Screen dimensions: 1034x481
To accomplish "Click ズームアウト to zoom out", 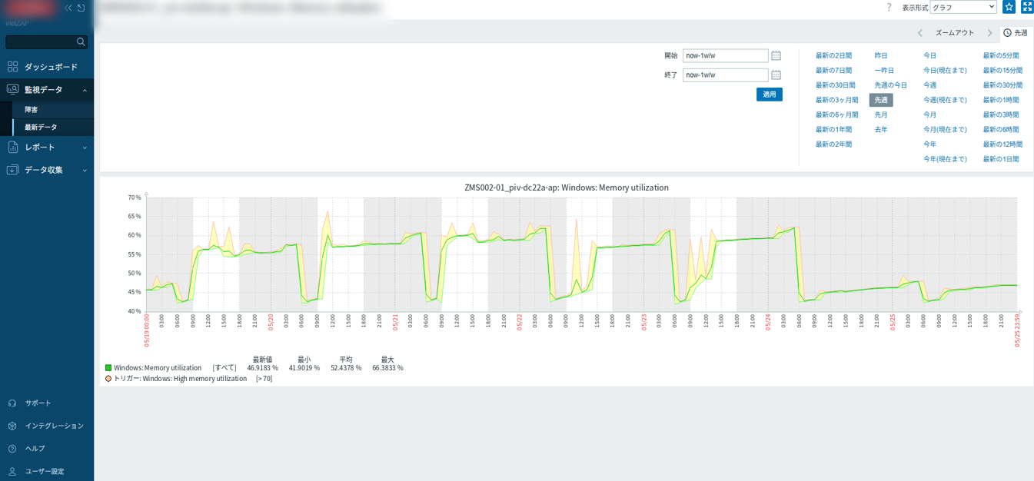I will click(x=954, y=33).
